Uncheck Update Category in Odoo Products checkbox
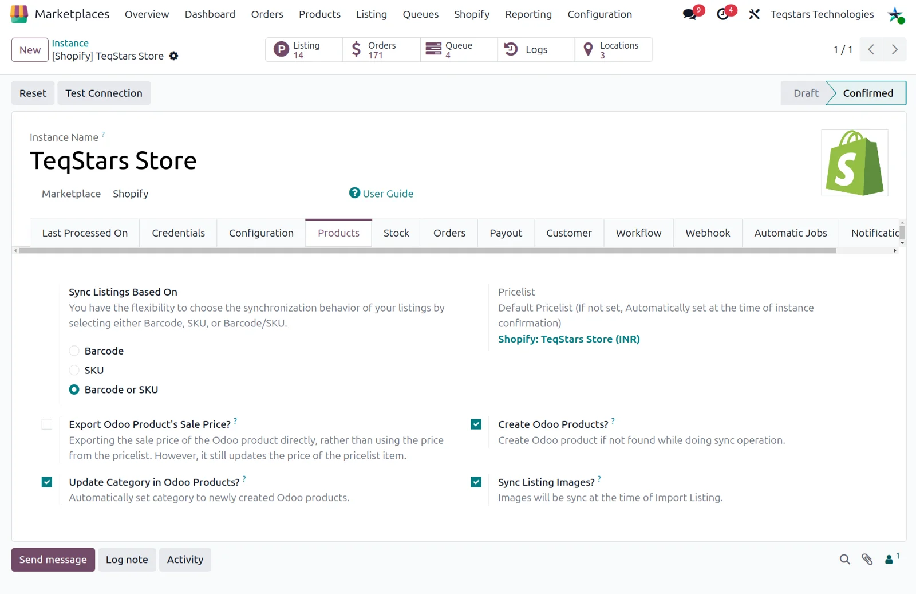 pos(47,482)
